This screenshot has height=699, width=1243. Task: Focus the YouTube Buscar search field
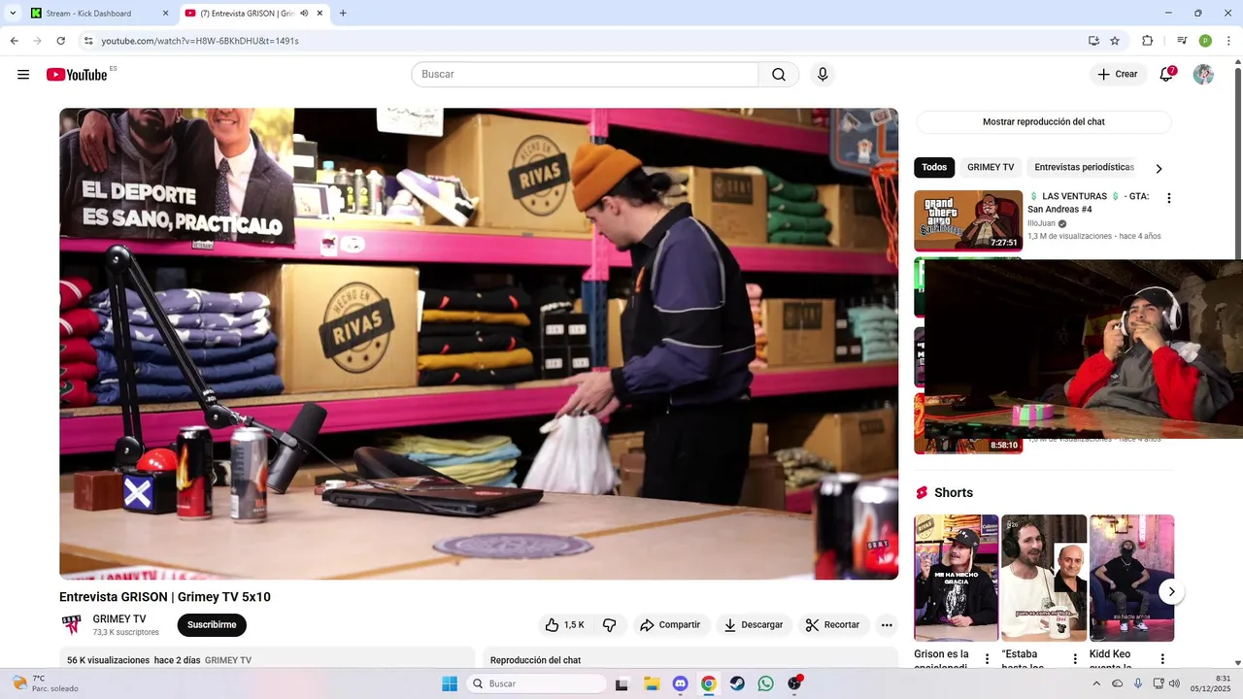coord(585,75)
